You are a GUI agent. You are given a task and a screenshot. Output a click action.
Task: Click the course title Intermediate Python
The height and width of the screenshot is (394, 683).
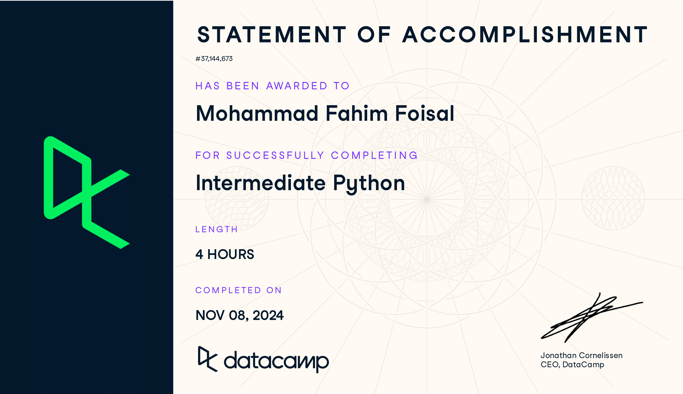[300, 184]
